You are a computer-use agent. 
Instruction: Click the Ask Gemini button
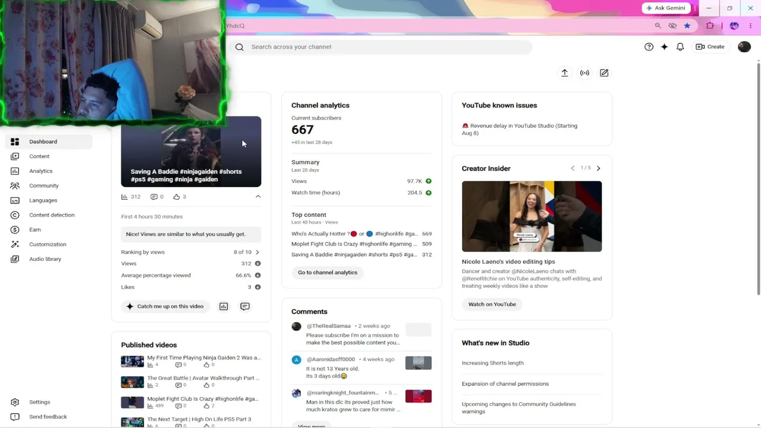tap(665, 8)
